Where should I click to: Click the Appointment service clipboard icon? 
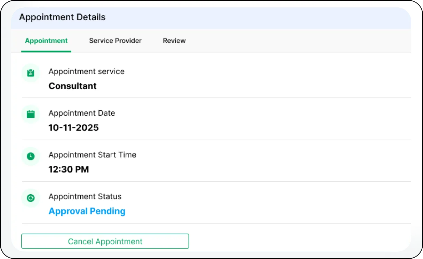pyautogui.click(x=31, y=73)
